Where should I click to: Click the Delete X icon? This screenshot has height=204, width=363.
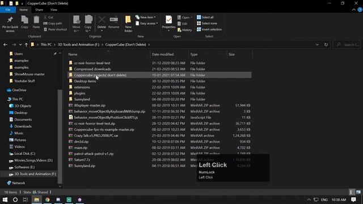(x=102, y=20)
